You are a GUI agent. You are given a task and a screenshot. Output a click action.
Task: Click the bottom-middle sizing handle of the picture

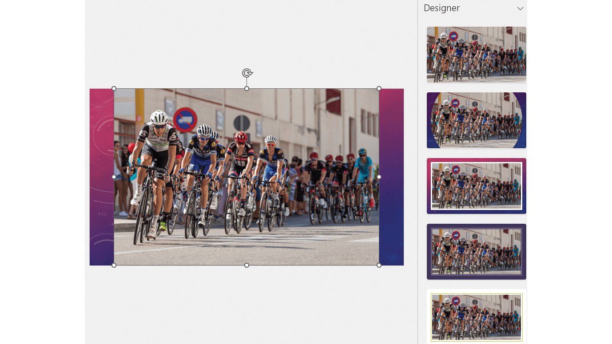pyautogui.click(x=246, y=265)
